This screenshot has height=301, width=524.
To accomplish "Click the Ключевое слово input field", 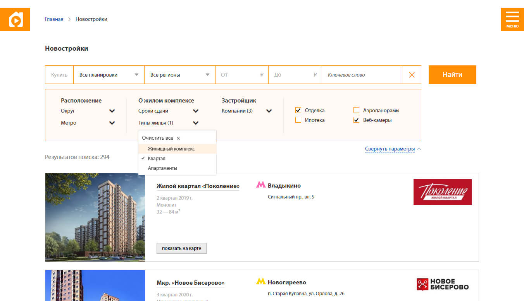I will pyautogui.click(x=362, y=75).
